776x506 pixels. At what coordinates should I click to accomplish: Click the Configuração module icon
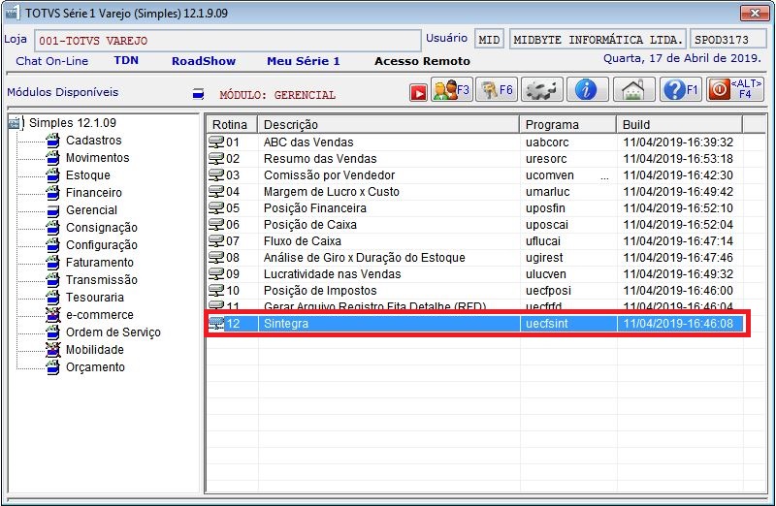[53, 245]
